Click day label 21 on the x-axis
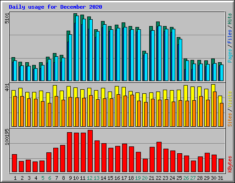This screenshot has height=183, width=235. [x=151, y=178]
